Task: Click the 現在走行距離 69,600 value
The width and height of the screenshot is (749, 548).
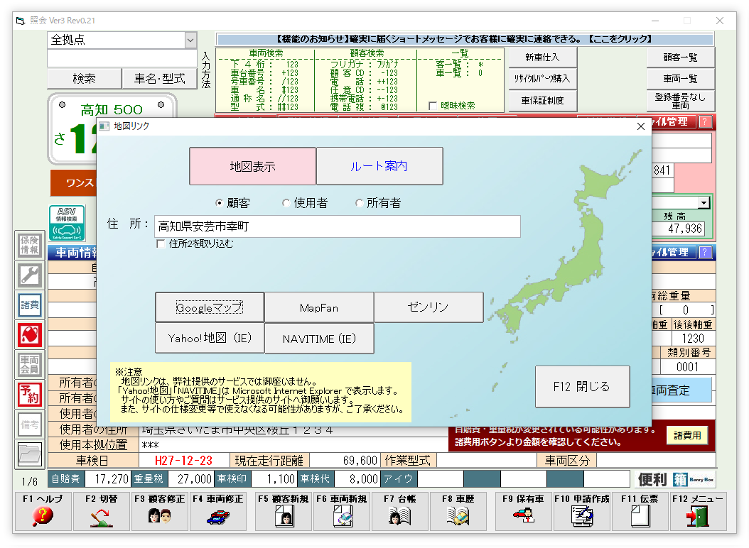Action: [x=345, y=460]
